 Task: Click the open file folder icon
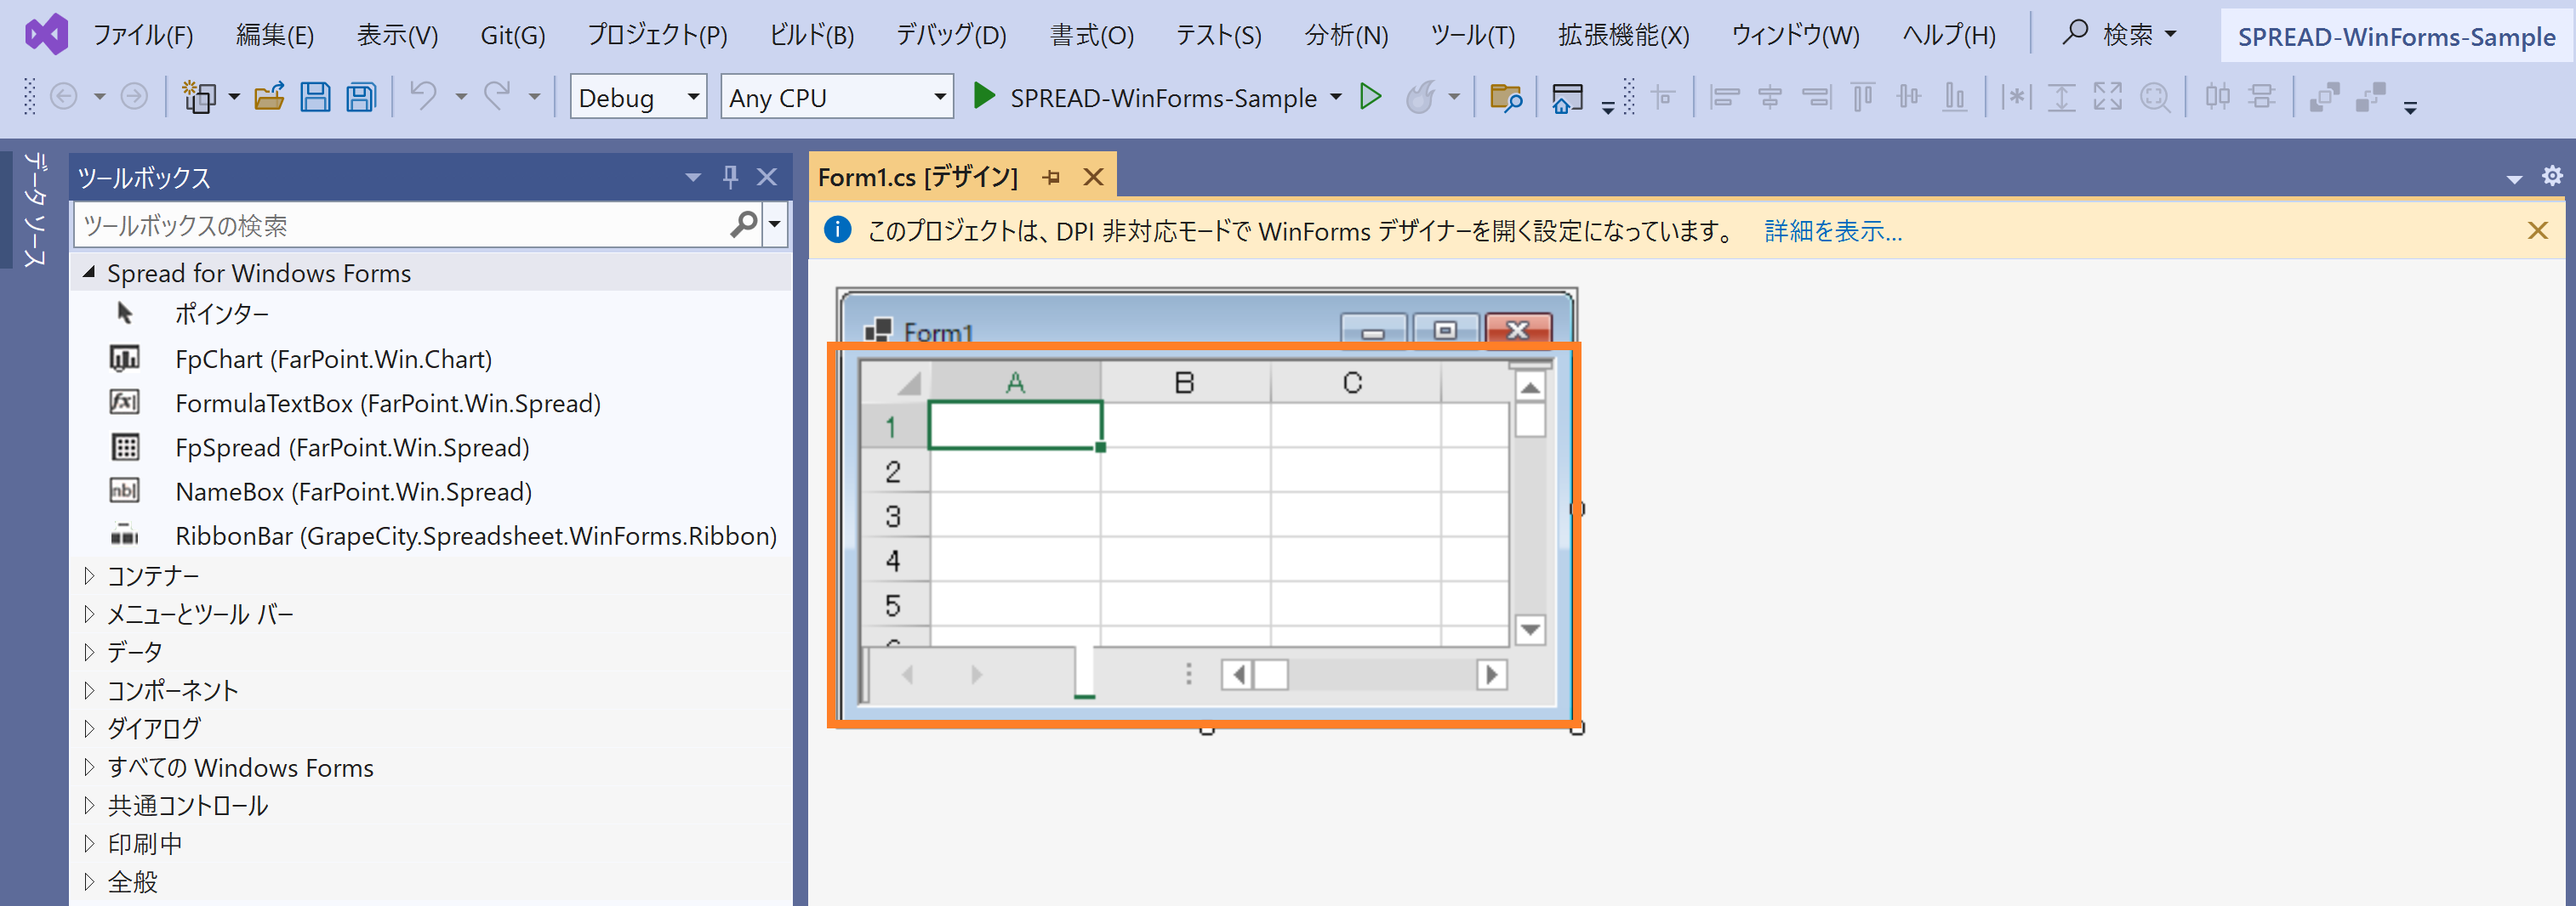[269, 97]
